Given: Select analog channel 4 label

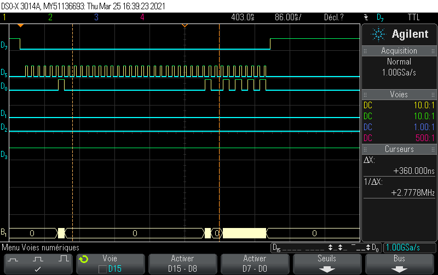Looking at the screenshot, I should [x=142, y=17].
